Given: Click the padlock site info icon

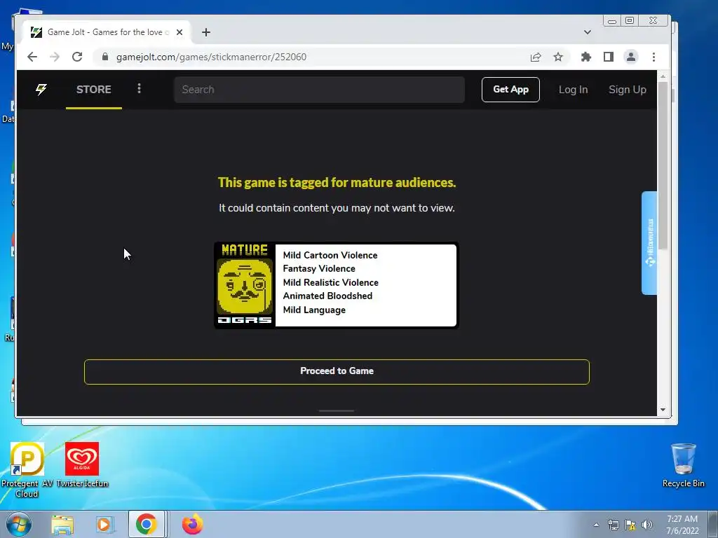Looking at the screenshot, I should click(x=105, y=57).
